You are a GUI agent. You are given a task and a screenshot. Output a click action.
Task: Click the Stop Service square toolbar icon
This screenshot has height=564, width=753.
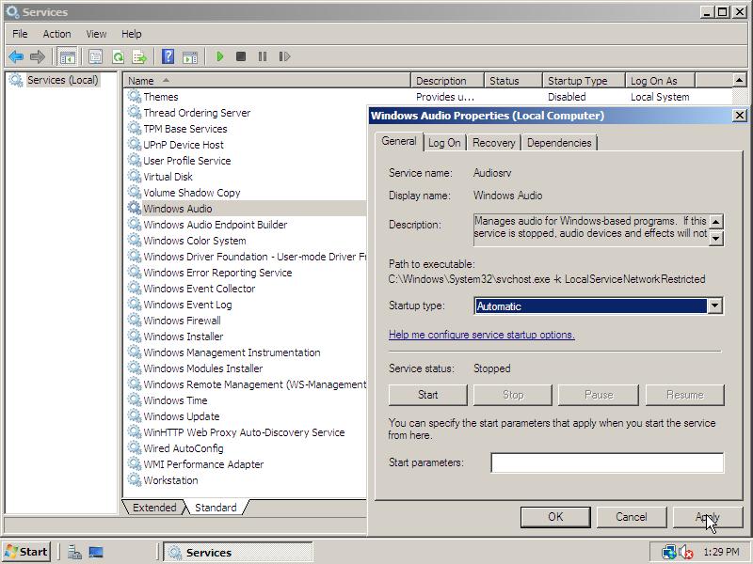[x=241, y=56]
